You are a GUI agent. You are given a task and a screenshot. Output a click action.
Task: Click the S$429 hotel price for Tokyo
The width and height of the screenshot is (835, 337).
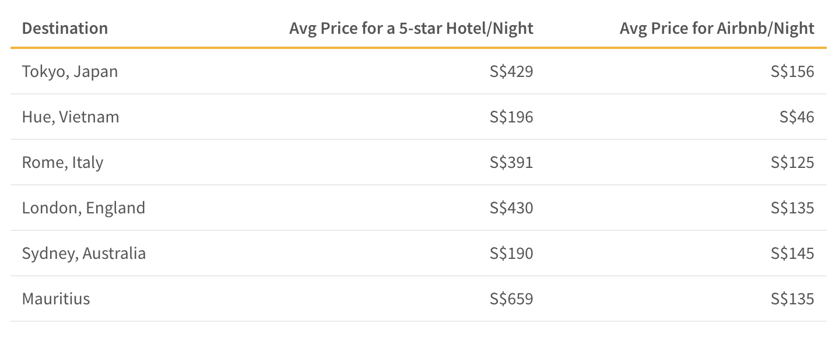(511, 72)
